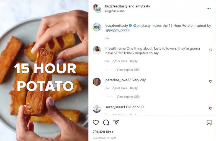The width and height of the screenshot is (216, 141).
Task: Save post using the bookmark icon
Action: click(209, 122)
